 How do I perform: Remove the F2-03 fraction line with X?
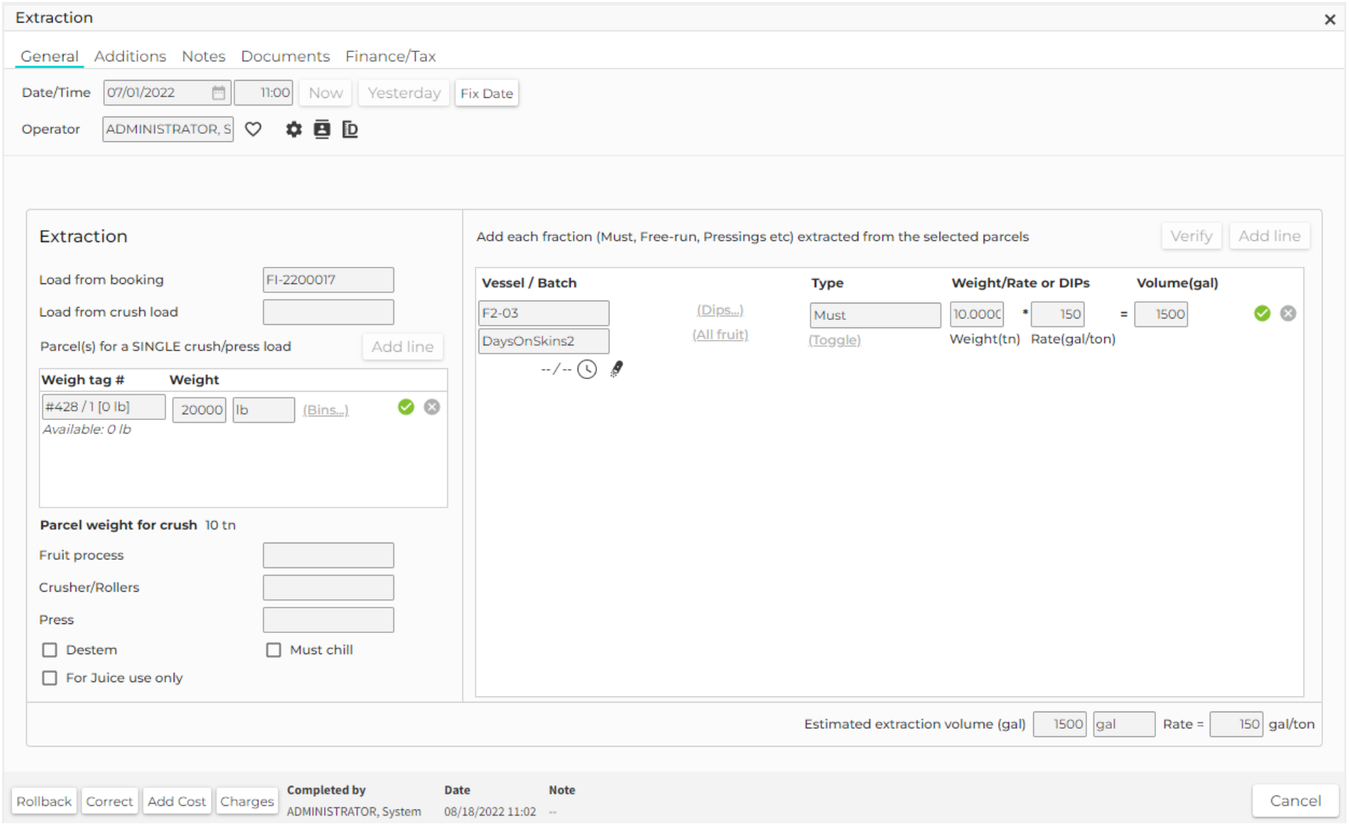(1288, 314)
